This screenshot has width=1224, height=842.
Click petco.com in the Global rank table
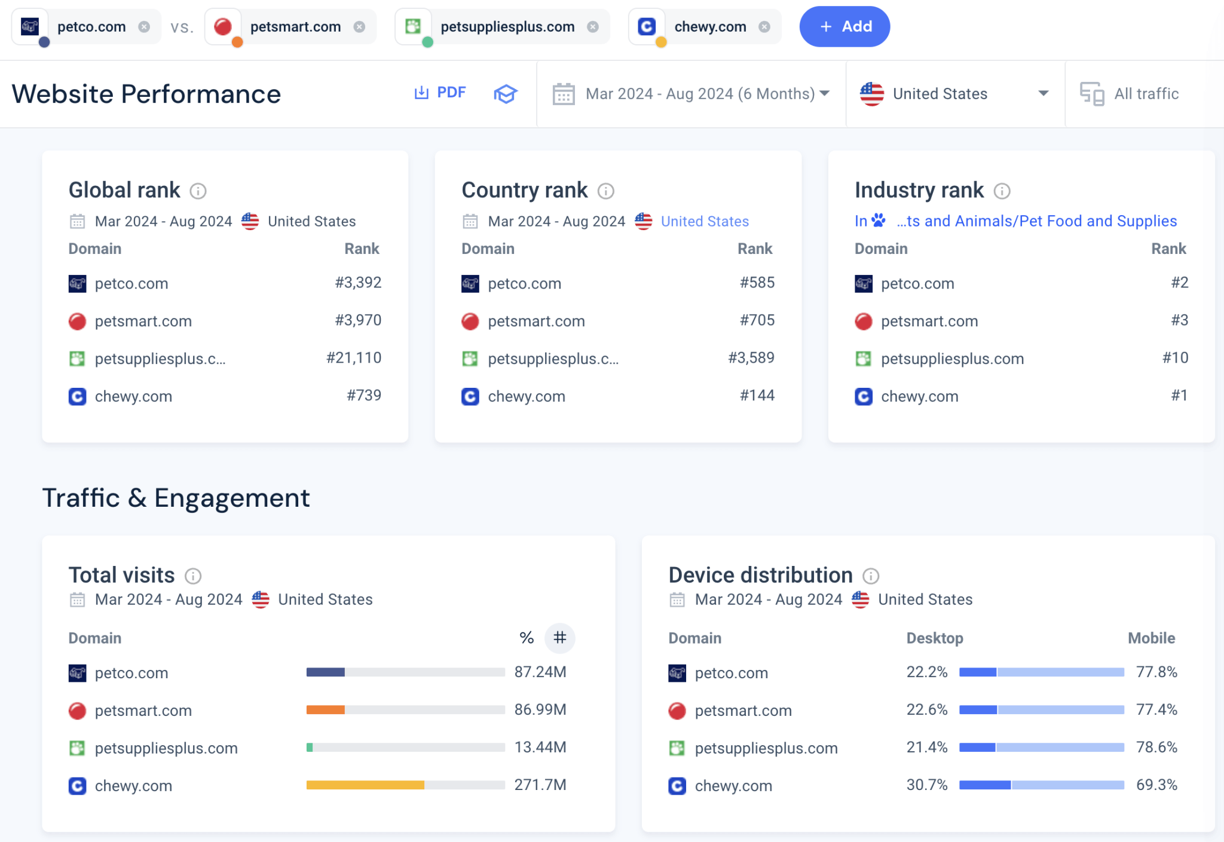131,284
